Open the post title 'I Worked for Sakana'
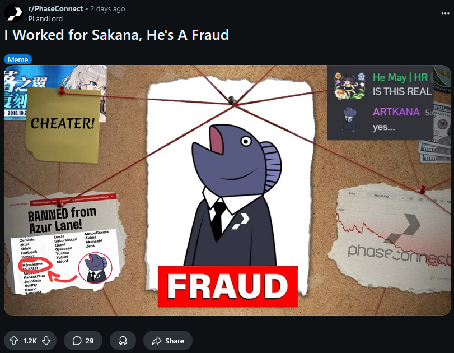 point(116,35)
